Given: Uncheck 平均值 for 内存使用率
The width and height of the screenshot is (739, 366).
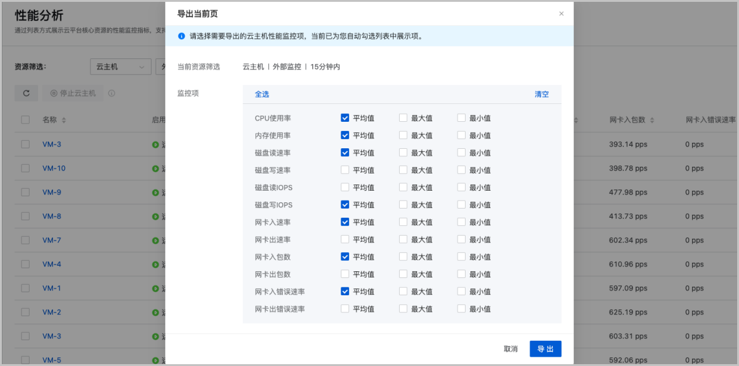Looking at the screenshot, I should (345, 135).
